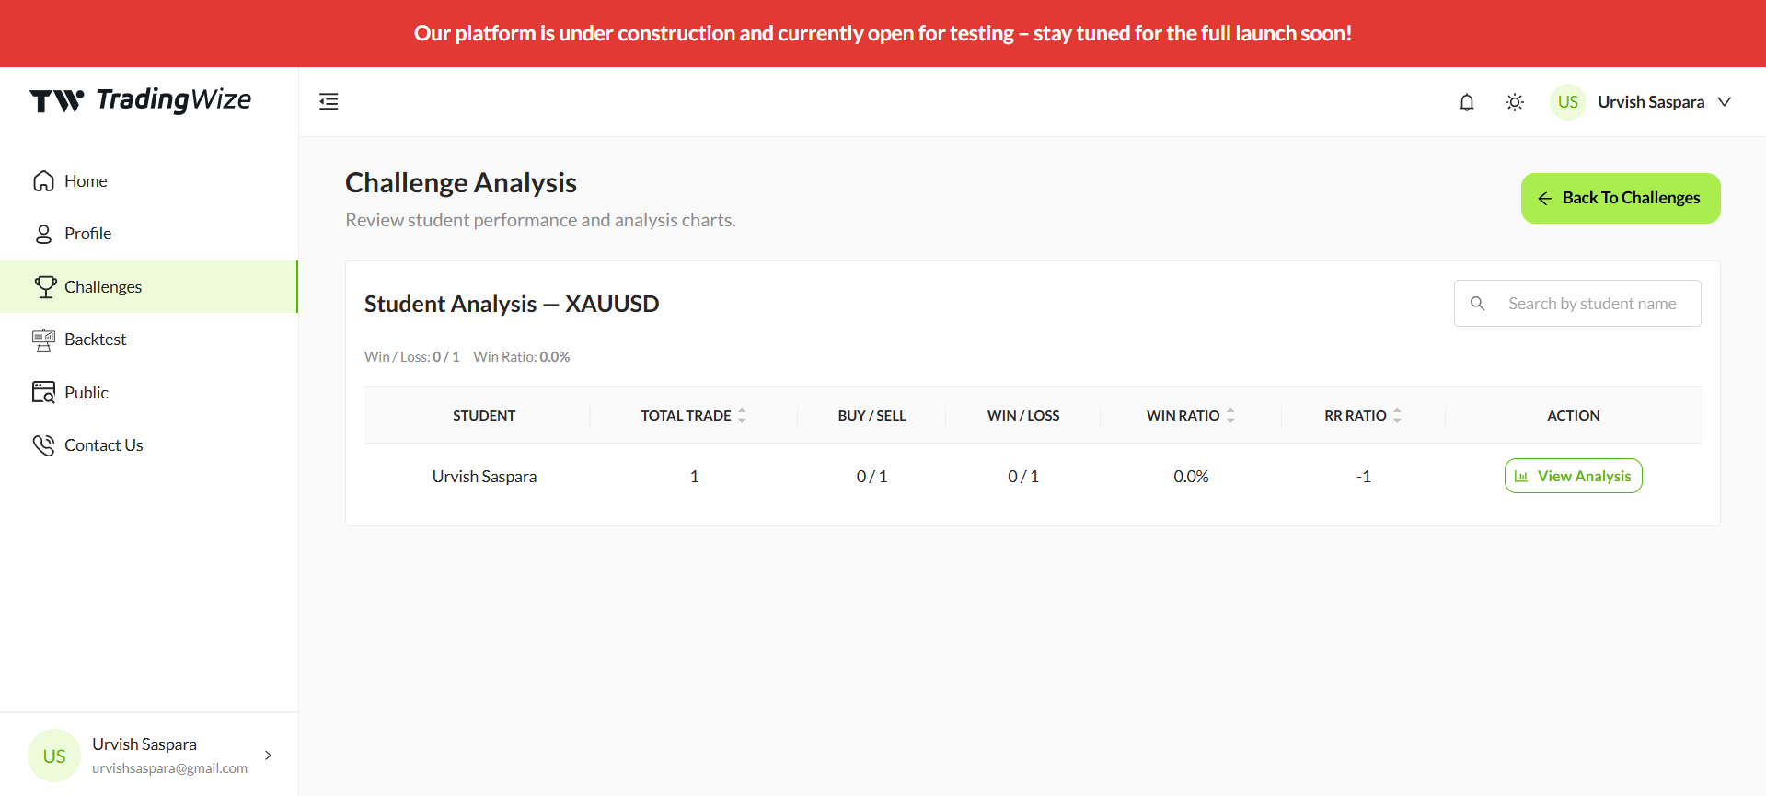1766x796 pixels.
Task: Click the Back To Challenges button
Action: point(1621,198)
